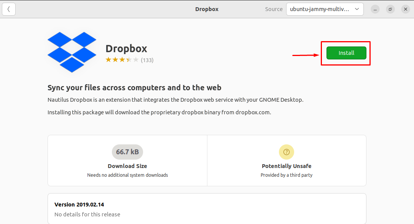Open the Source dropdown showing ubuntu-jammy-multiverse
This screenshot has height=224, width=414.
(325, 9)
